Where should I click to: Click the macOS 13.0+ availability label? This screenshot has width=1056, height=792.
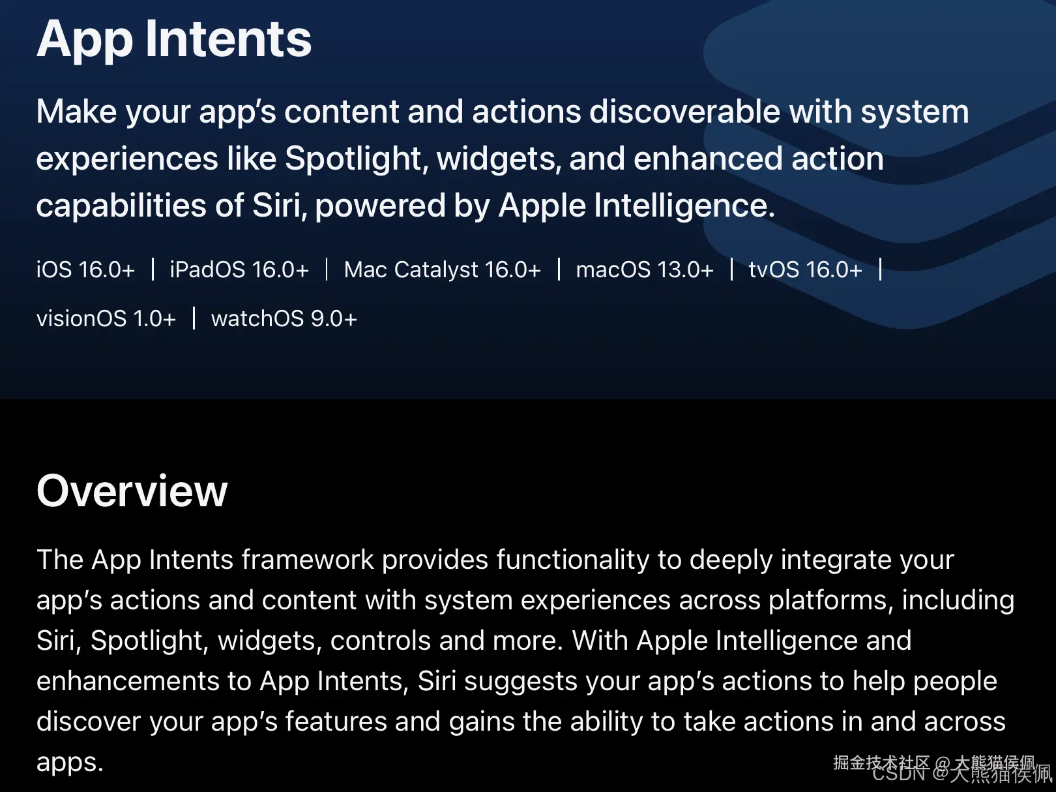click(644, 269)
